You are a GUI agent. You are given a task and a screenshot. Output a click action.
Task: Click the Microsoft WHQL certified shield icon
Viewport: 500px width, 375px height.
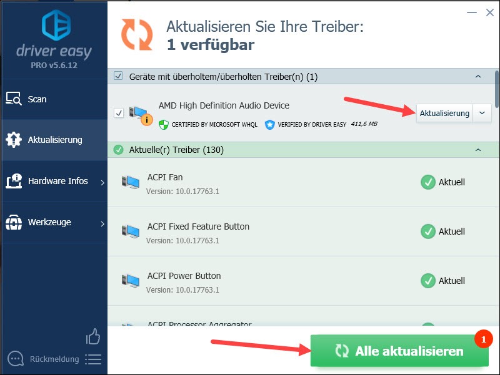pyautogui.click(x=163, y=124)
